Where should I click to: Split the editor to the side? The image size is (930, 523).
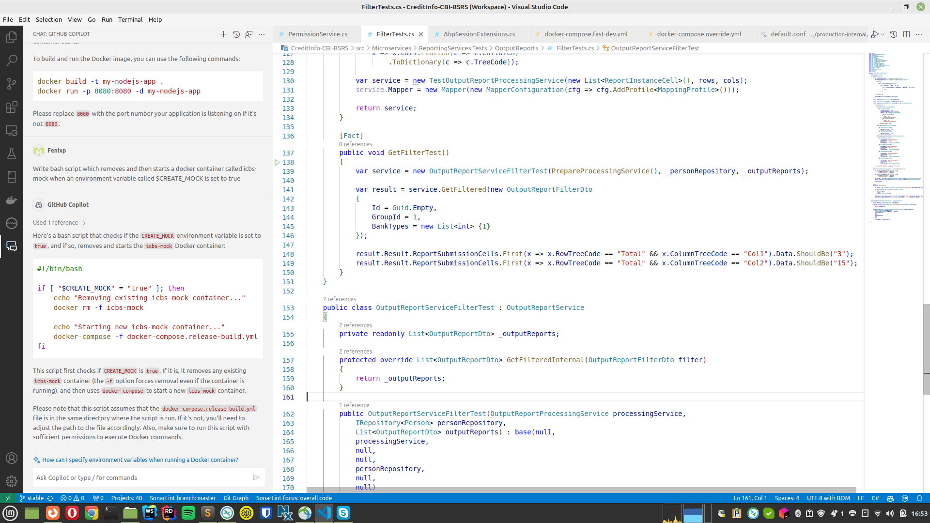click(x=906, y=34)
